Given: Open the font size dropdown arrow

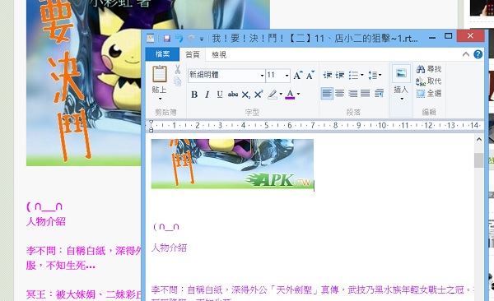Looking at the screenshot, I should click(287, 76).
